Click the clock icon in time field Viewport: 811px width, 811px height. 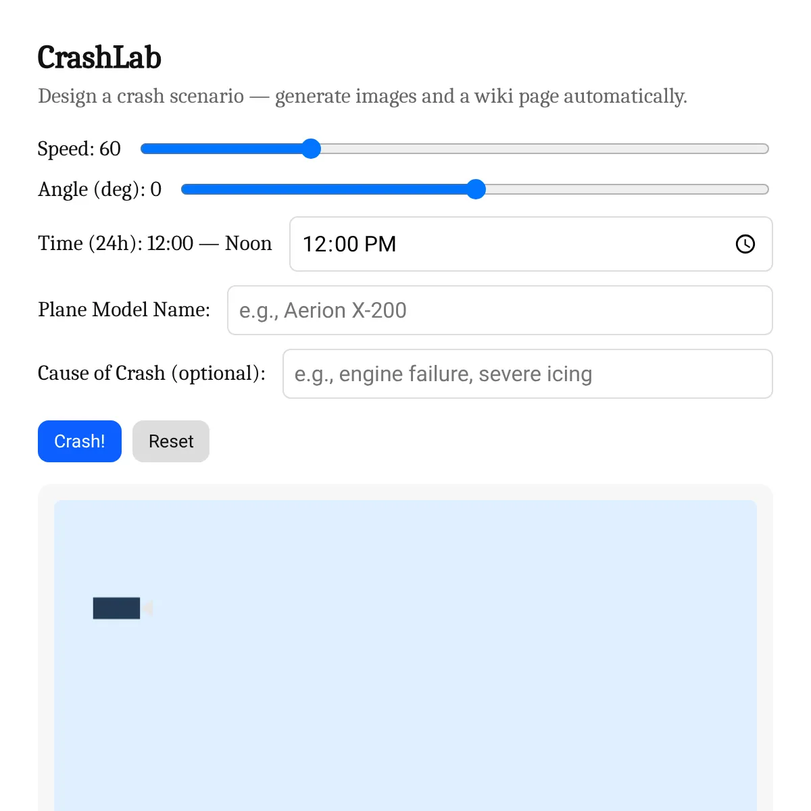(x=745, y=244)
